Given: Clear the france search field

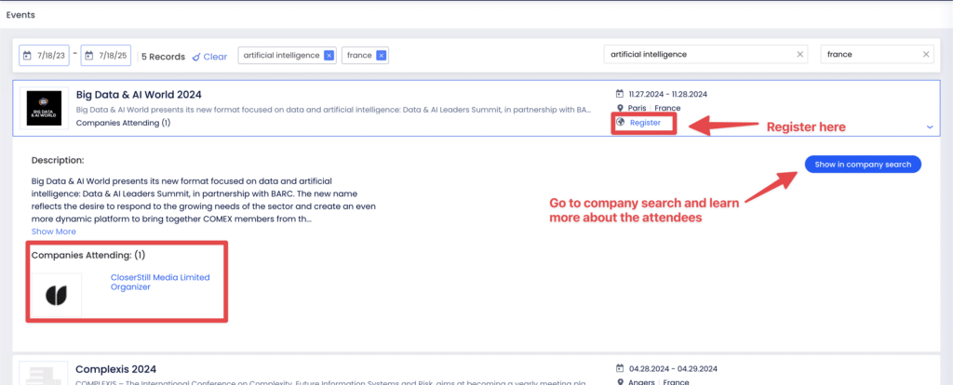Looking at the screenshot, I should pyautogui.click(x=926, y=54).
